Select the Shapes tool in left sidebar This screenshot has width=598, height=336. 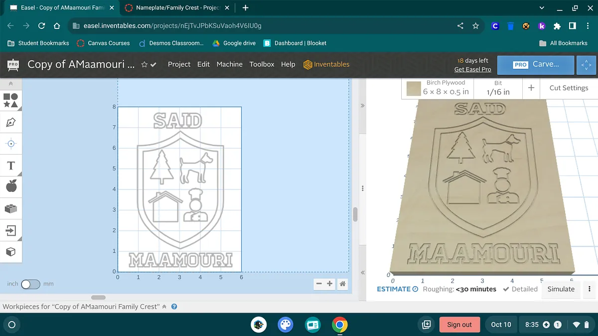pos(11,100)
